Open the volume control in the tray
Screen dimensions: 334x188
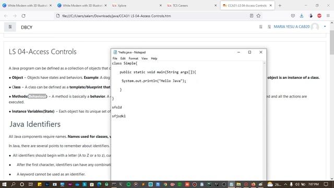tap(297, 184)
